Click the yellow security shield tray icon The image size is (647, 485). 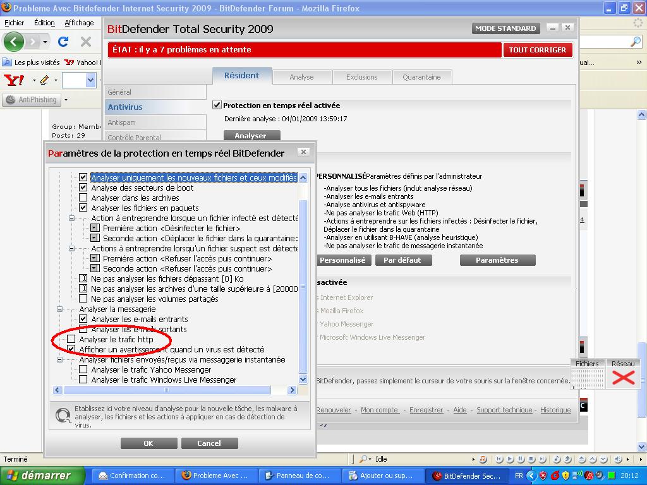565,476
